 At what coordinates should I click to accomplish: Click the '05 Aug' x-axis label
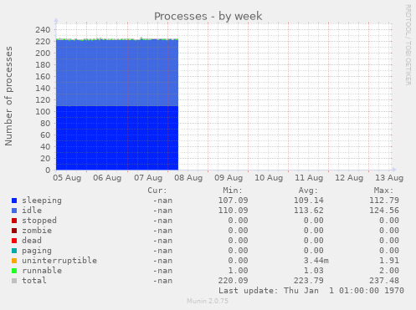point(67,178)
